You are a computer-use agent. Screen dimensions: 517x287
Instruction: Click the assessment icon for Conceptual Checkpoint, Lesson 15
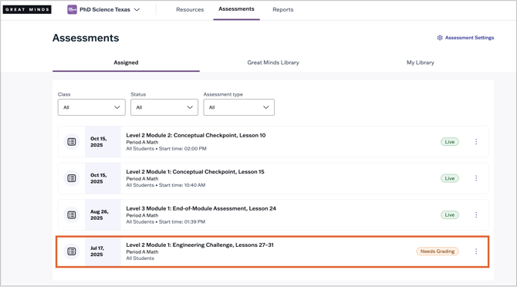tap(72, 178)
